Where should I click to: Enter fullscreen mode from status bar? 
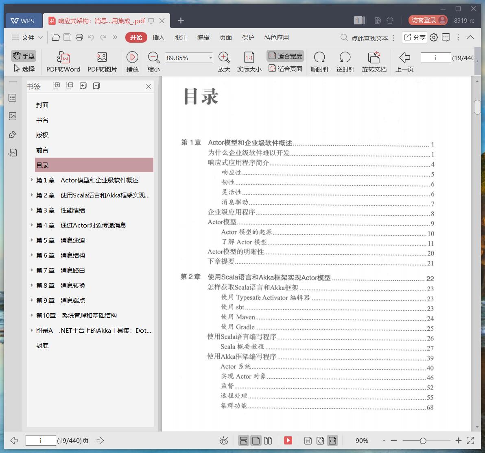(470, 441)
